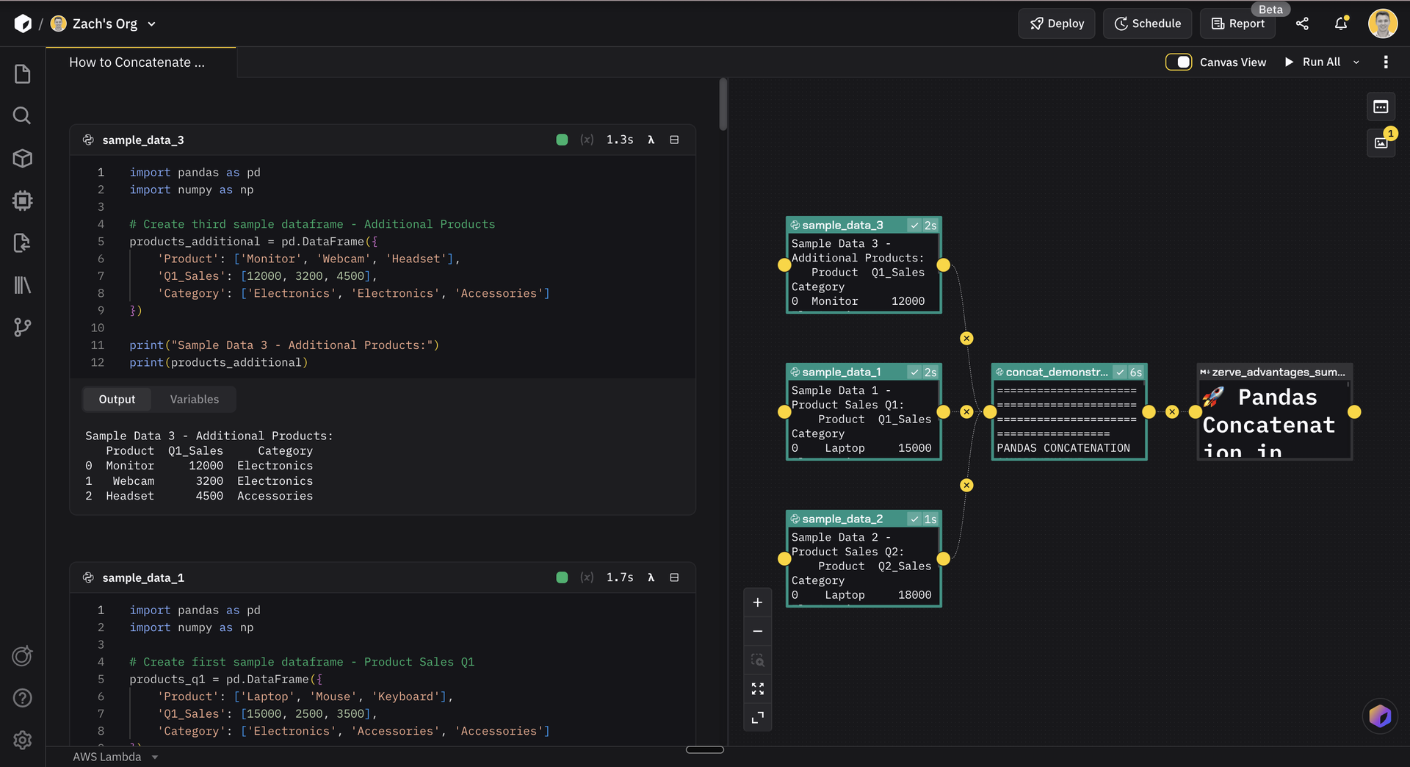Viewport: 1410px width, 767px height.
Task: Click the Zerve logo home icon
Action: click(23, 24)
